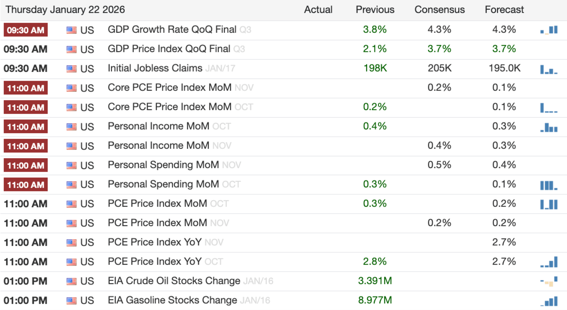Select the Personal Spending MoM NOV event
Screen dimensions: 567x310
point(163,165)
